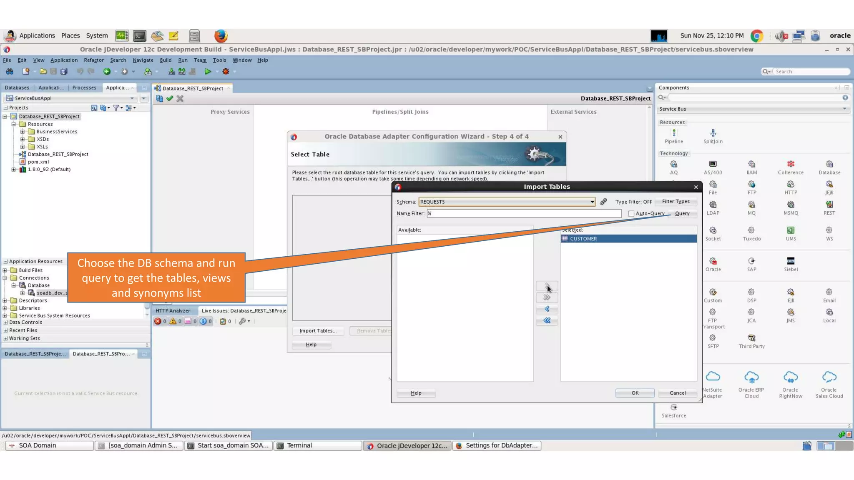The width and height of the screenshot is (854, 480).
Task: Click the Help button in the adapter wizard
Action: (311, 345)
